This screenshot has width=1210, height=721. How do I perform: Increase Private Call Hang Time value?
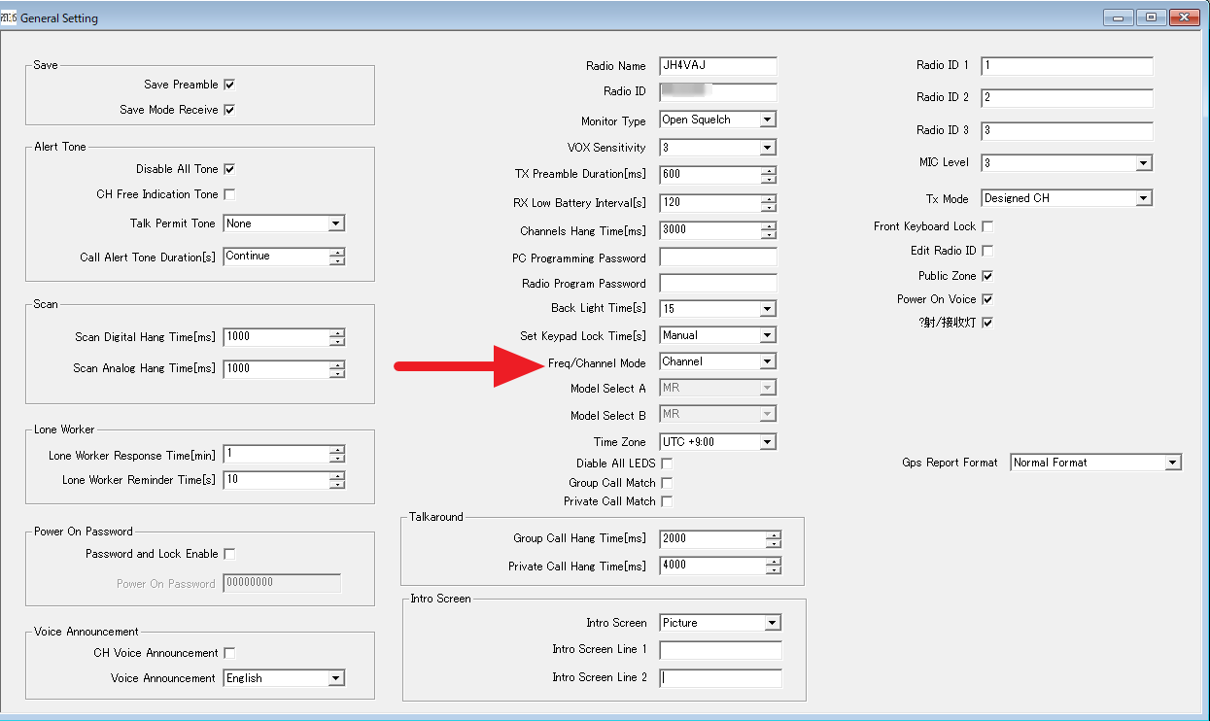[x=773, y=561]
